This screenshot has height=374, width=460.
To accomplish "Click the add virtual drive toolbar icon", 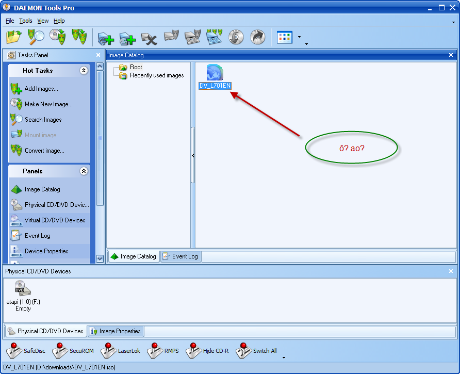I will (105, 38).
